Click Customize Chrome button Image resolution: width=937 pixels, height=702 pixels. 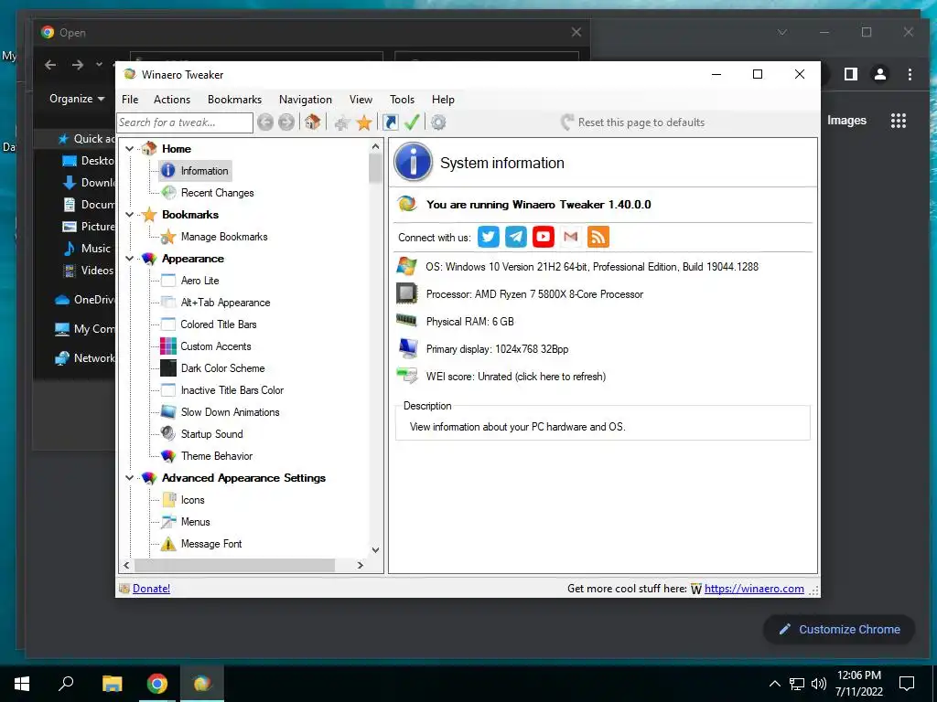point(839,629)
